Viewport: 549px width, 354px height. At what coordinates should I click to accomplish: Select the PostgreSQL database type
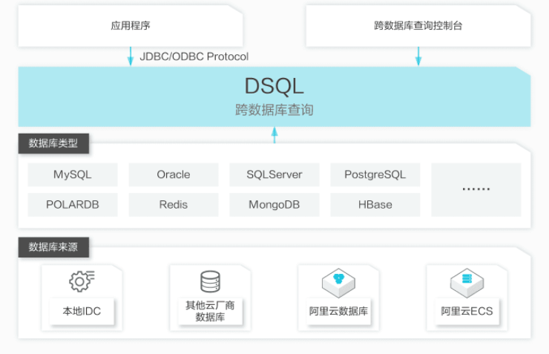click(x=375, y=174)
